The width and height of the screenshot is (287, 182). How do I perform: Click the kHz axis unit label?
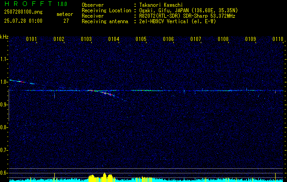pos(4,37)
